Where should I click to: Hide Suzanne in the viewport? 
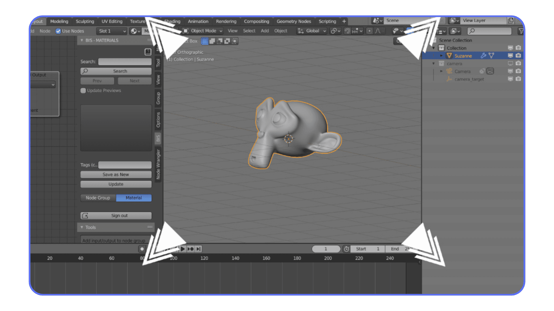(510, 56)
